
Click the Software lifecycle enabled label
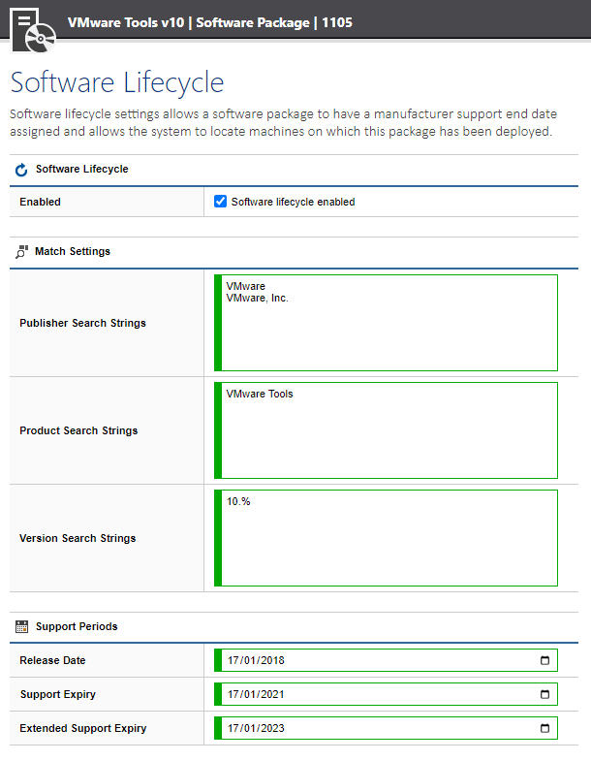pyautogui.click(x=293, y=203)
